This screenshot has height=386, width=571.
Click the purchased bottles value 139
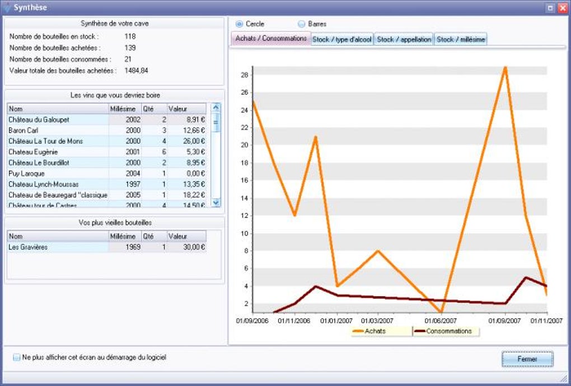point(130,48)
